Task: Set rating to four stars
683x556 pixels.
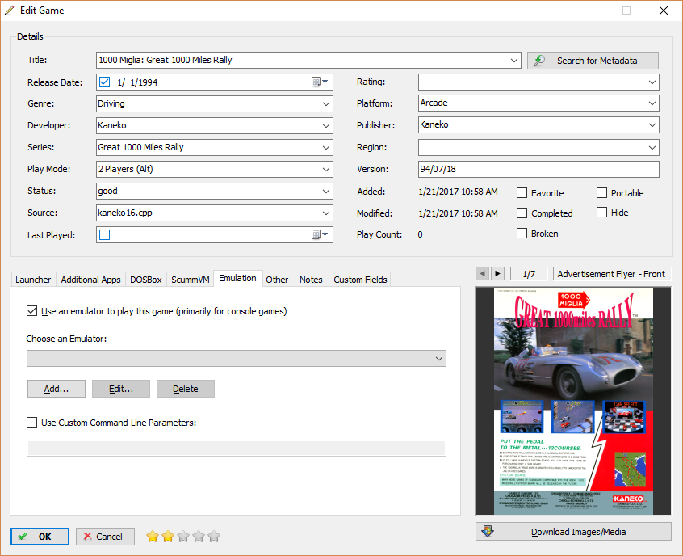Action: (199, 537)
